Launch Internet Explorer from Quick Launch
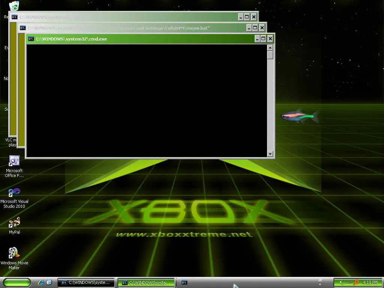 point(41,282)
